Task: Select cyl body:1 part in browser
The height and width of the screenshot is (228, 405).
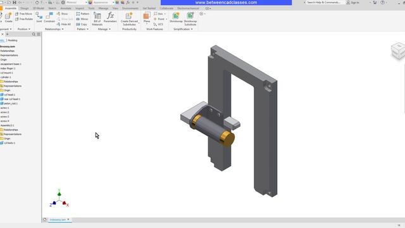Action: pos(8,143)
